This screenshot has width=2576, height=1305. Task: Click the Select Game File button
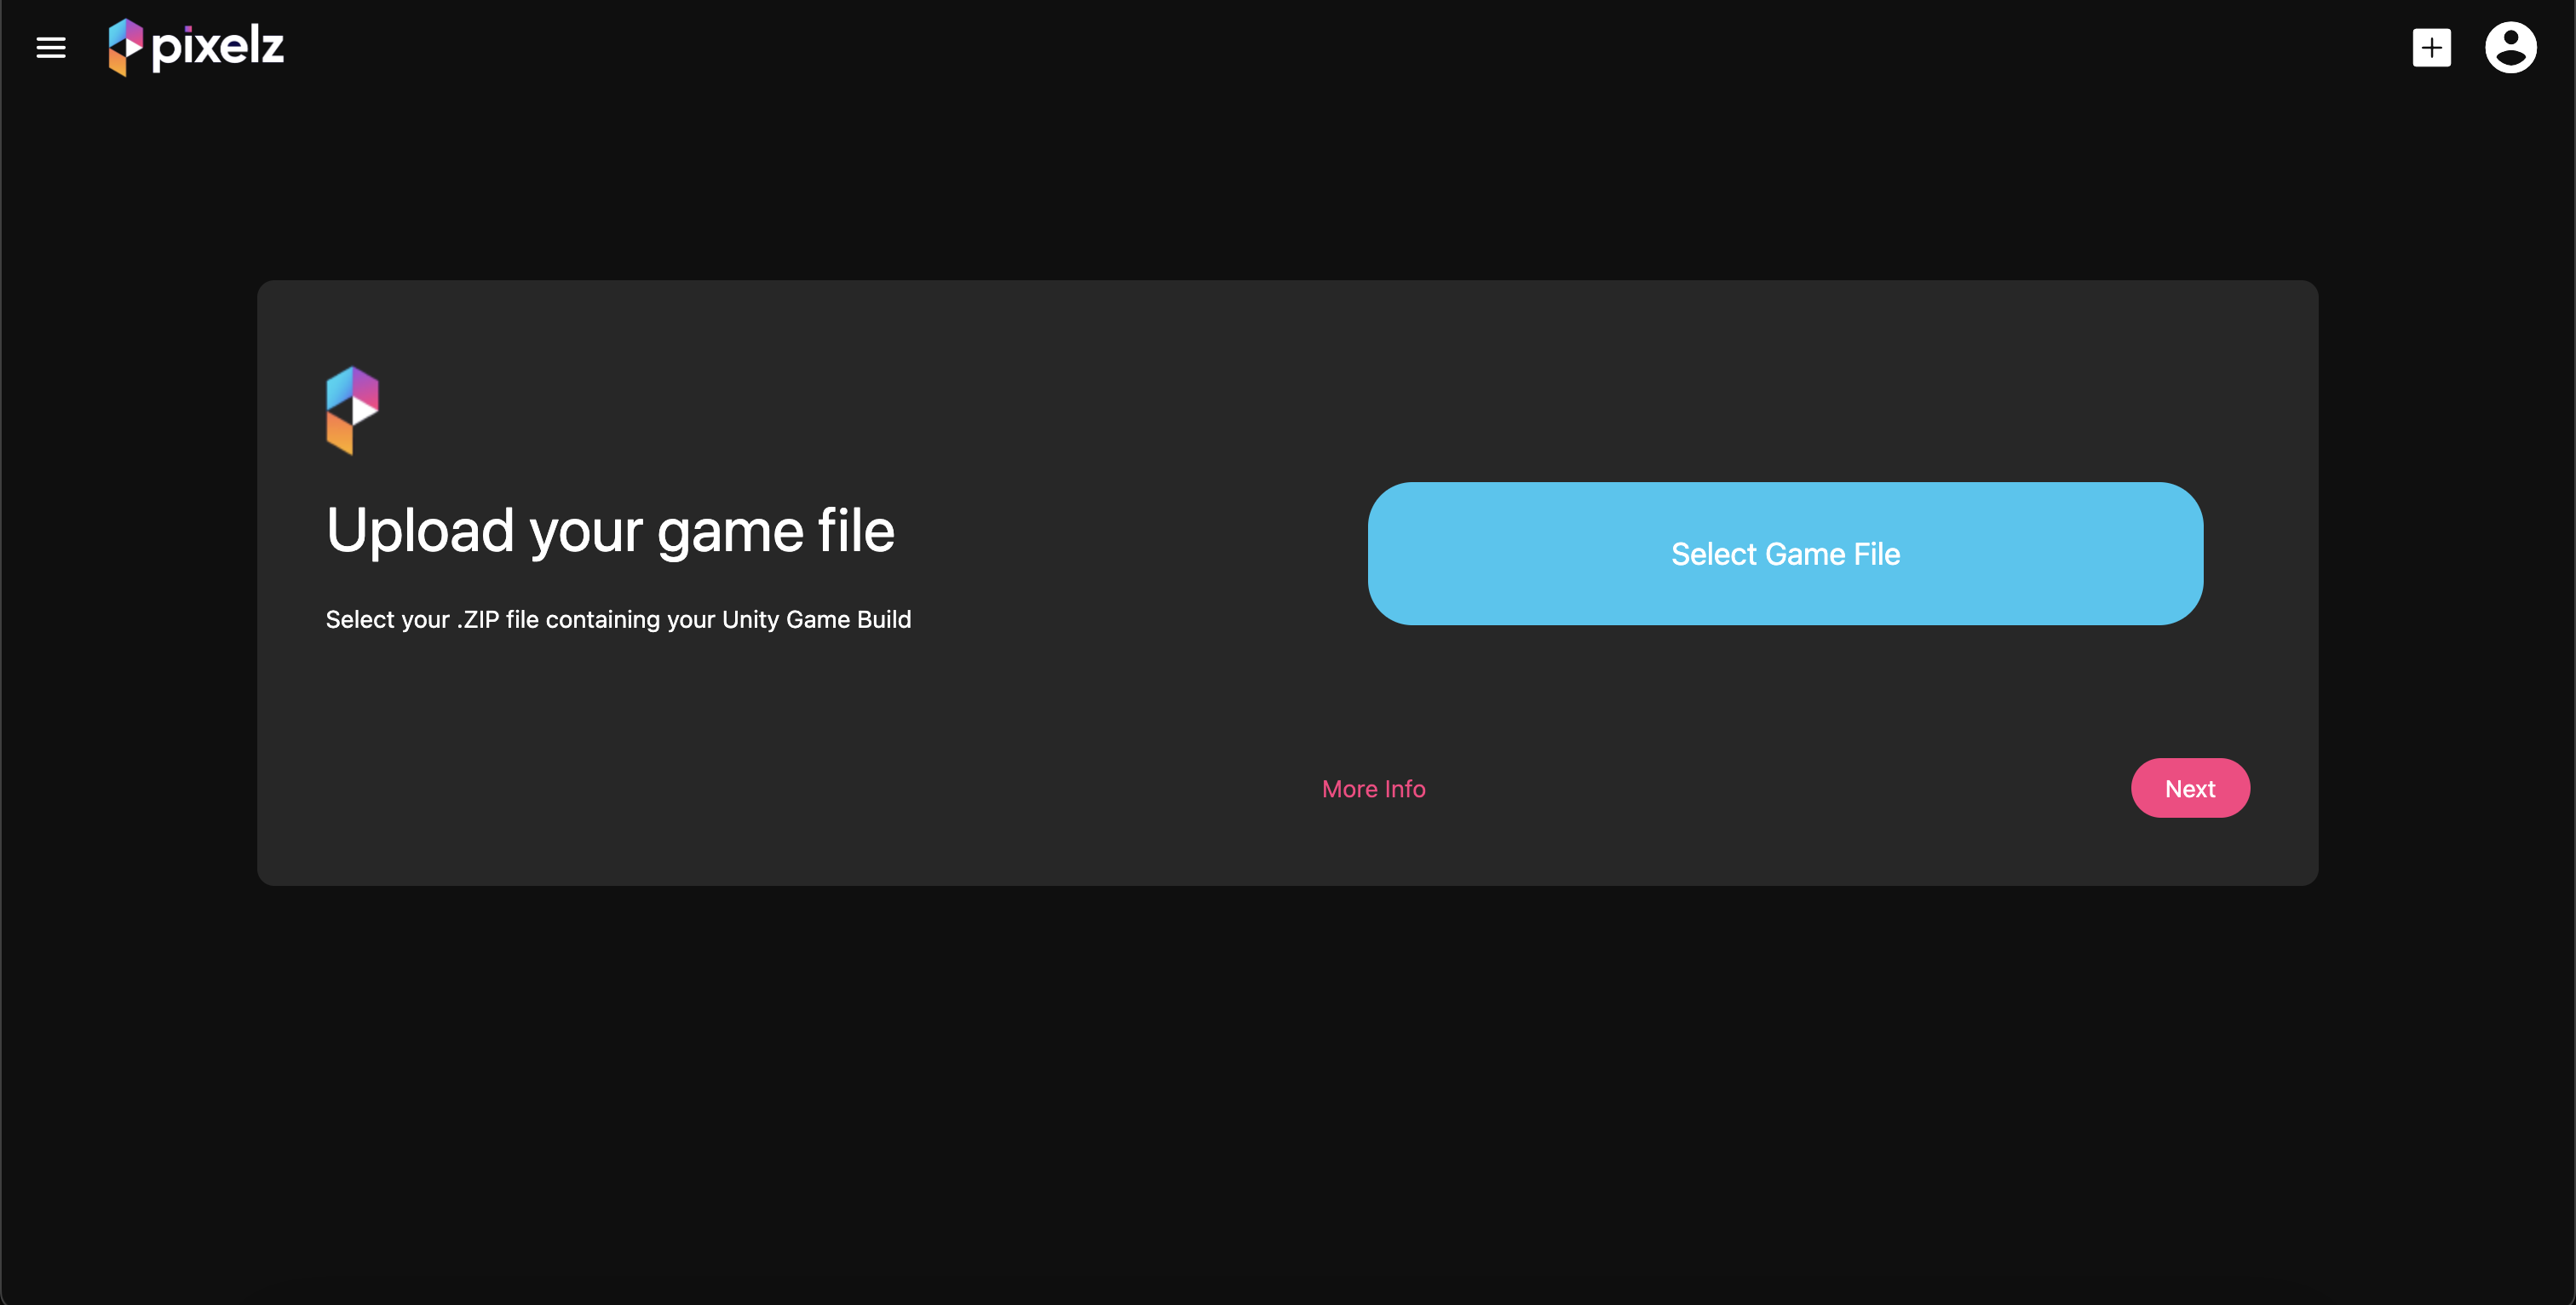point(1785,554)
